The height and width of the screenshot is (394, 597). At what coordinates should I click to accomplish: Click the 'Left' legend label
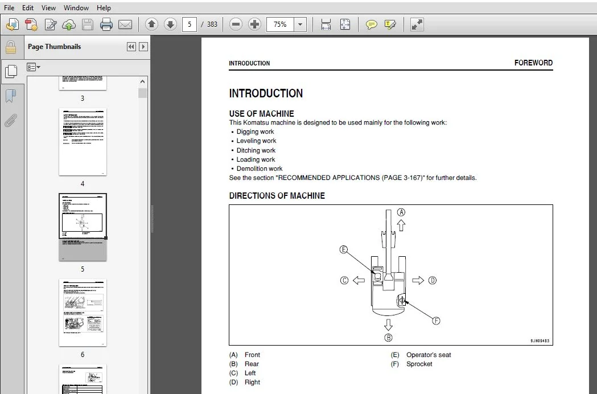coord(250,373)
